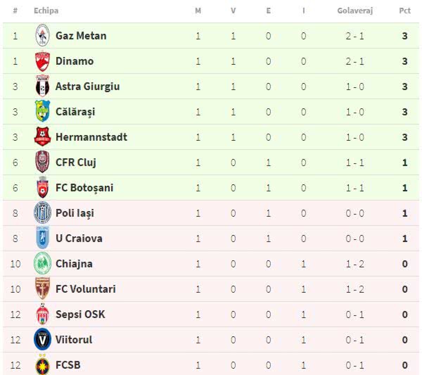Open the Hermannstadt club logo
This screenshot has height=375, width=422.
[x=43, y=137]
